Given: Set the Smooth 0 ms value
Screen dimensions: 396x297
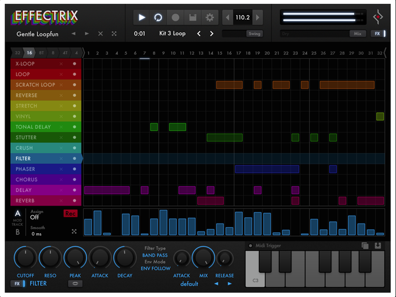Looking at the screenshot, I should pos(37,234).
